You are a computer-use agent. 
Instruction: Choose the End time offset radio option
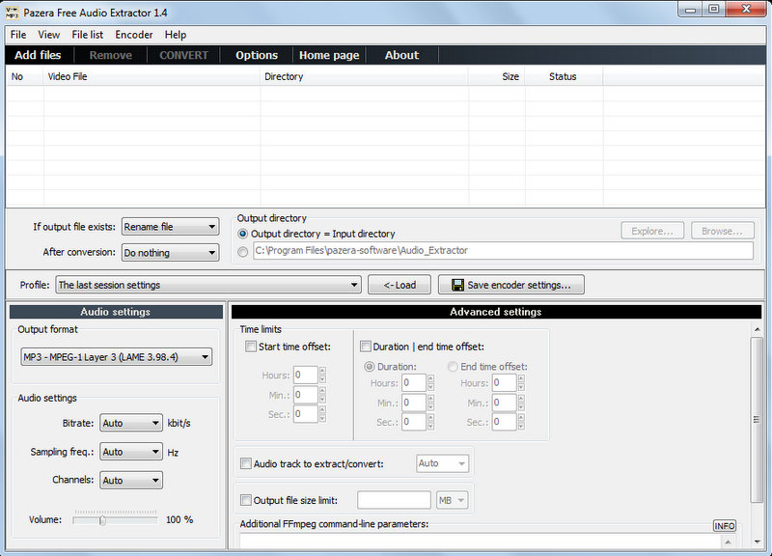(453, 367)
